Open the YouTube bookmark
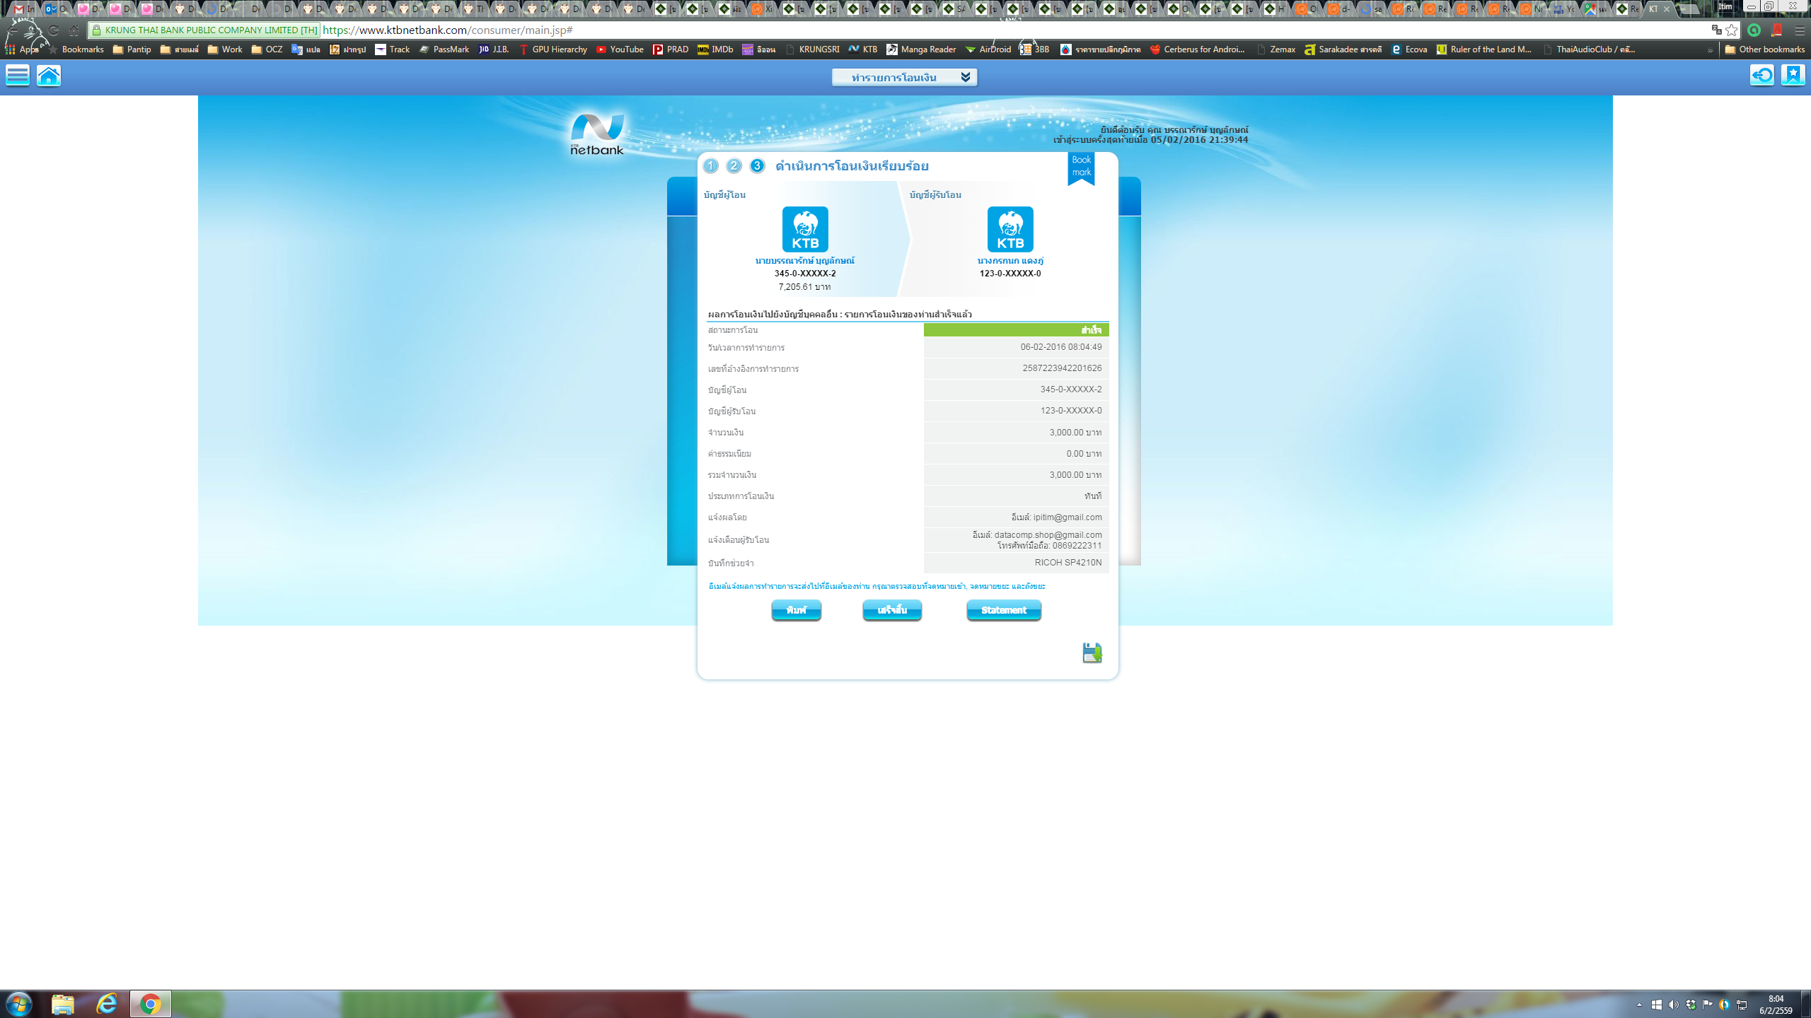The width and height of the screenshot is (1811, 1018). [x=620, y=49]
